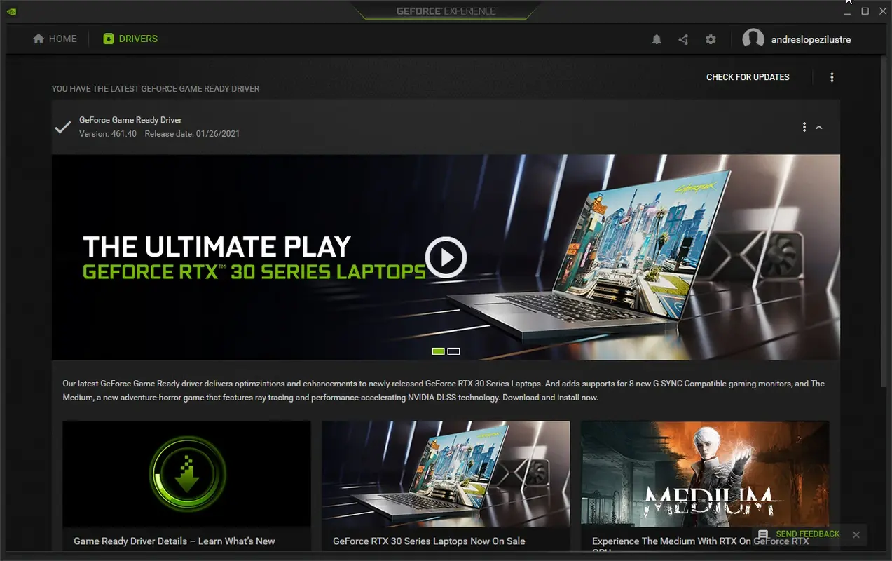Viewport: 892px width, 561px height.
Task: Dismiss the feedback prompt with the X
Action: (856, 534)
